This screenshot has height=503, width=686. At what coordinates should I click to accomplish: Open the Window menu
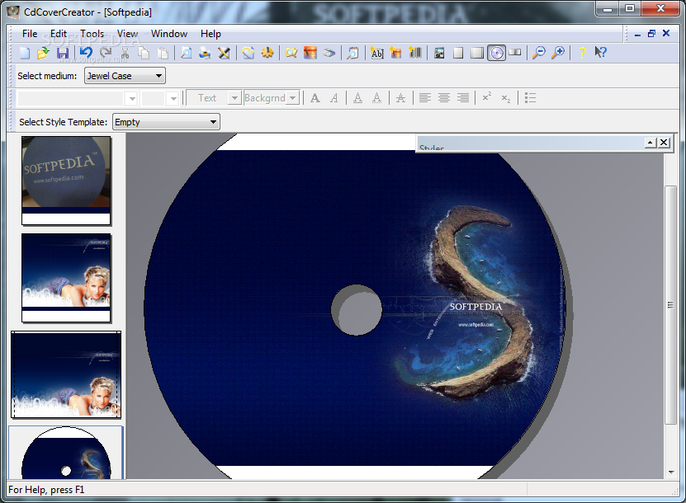(169, 34)
